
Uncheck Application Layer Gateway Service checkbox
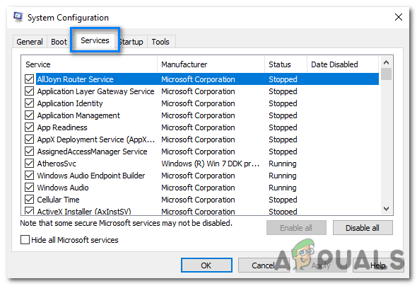(29, 91)
